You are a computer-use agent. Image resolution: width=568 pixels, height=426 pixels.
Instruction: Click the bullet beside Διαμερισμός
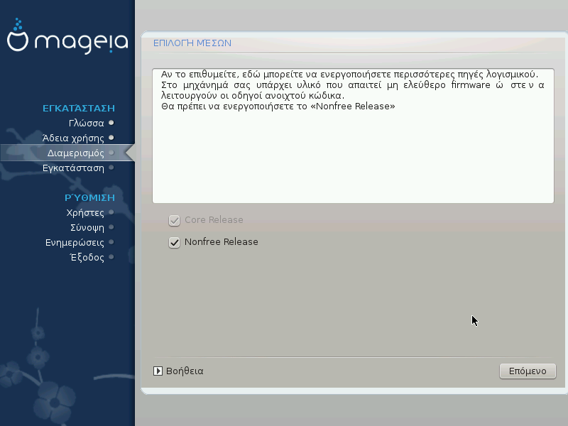tap(111, 153)
